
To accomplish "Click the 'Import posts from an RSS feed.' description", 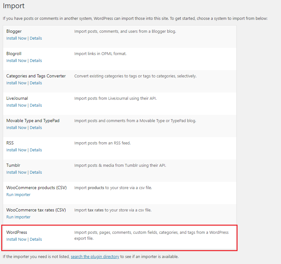I will pyautogui.click(x=102, y=143).
